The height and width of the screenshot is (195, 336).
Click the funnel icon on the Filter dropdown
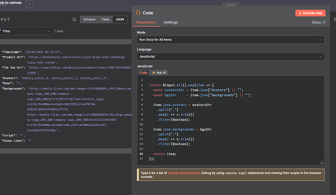0,31
